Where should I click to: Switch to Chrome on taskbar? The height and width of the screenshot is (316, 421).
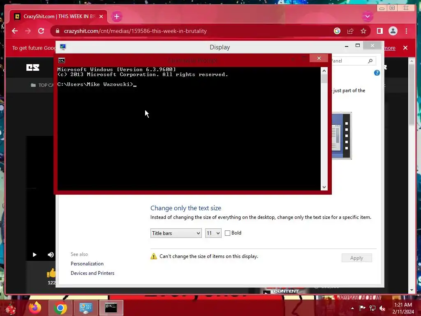60,308
